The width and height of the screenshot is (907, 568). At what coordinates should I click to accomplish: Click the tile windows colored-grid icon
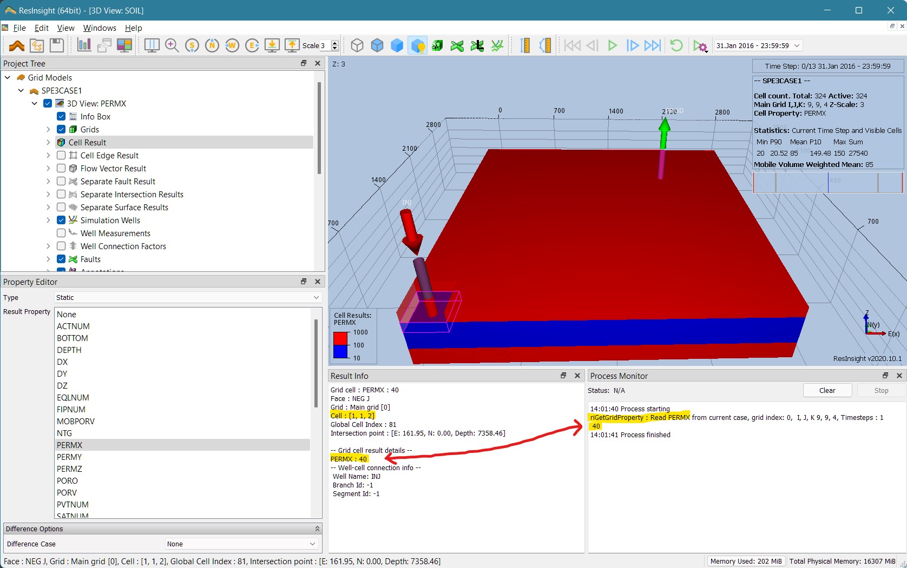coord(124,46)
